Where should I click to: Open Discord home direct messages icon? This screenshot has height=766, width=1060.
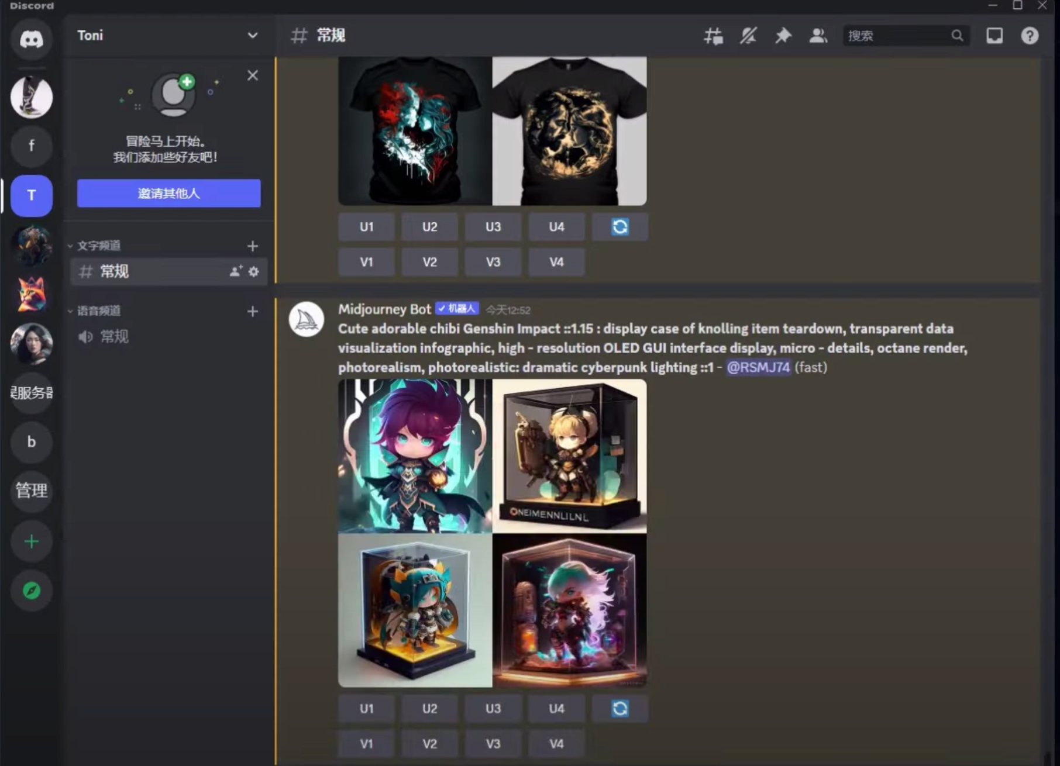[x=32, y=39]
